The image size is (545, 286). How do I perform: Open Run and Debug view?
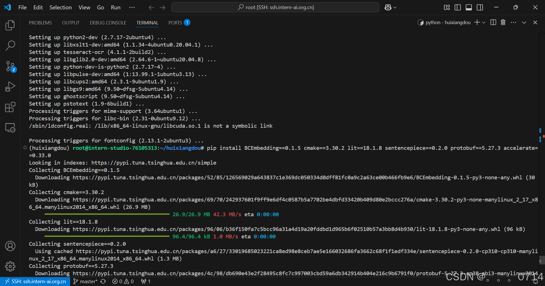(10, 87)
